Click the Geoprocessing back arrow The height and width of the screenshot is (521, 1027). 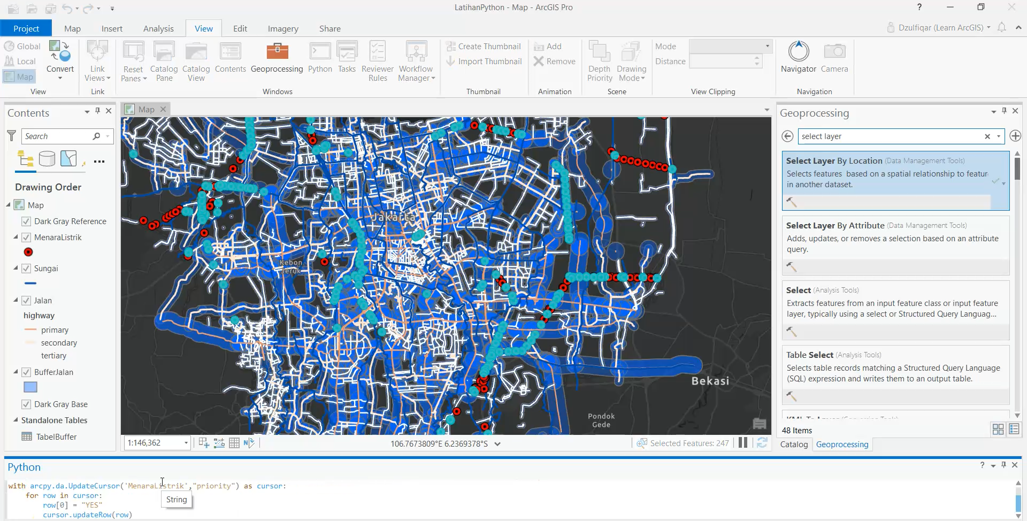tap(787, 136)
